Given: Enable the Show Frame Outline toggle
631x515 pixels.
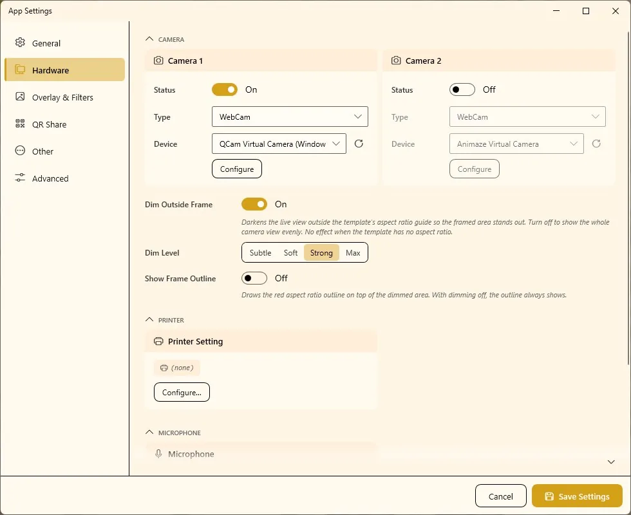Looking at the screenshot, I should click(x=254, y=278).
